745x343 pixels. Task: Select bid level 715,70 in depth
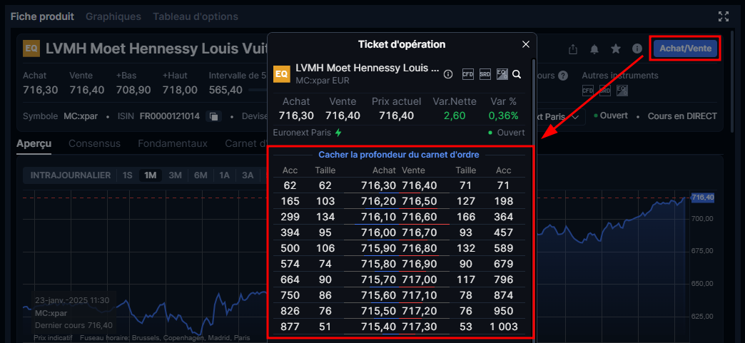pyautogui.click(x=378, y=280)
